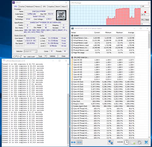
Task: Click the clock icon beside the 0:03:06 timer
Action: pos(126,142)
